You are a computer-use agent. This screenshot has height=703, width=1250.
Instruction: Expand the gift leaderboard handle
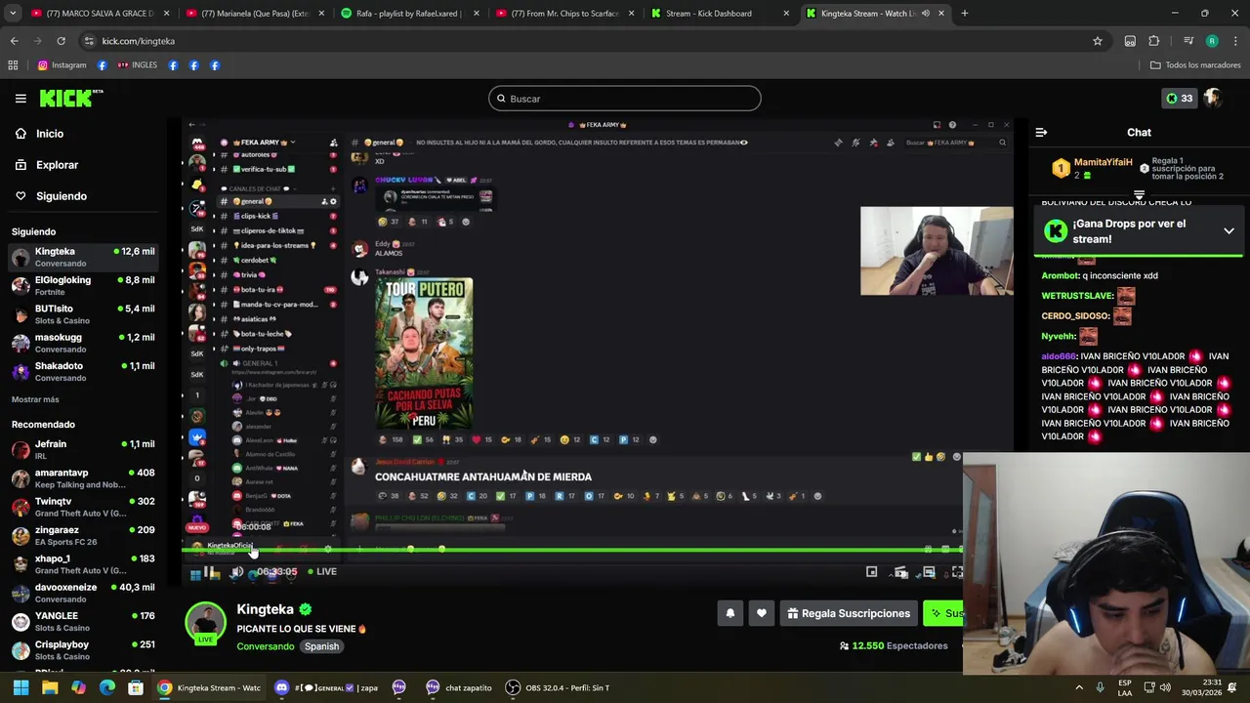[x=1139, y=195]
